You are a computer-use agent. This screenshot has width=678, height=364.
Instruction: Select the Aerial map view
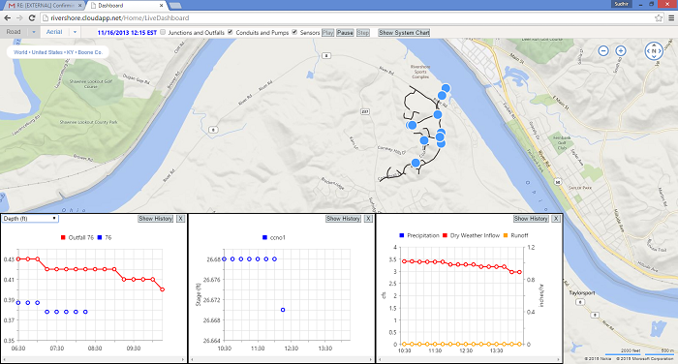54,32
